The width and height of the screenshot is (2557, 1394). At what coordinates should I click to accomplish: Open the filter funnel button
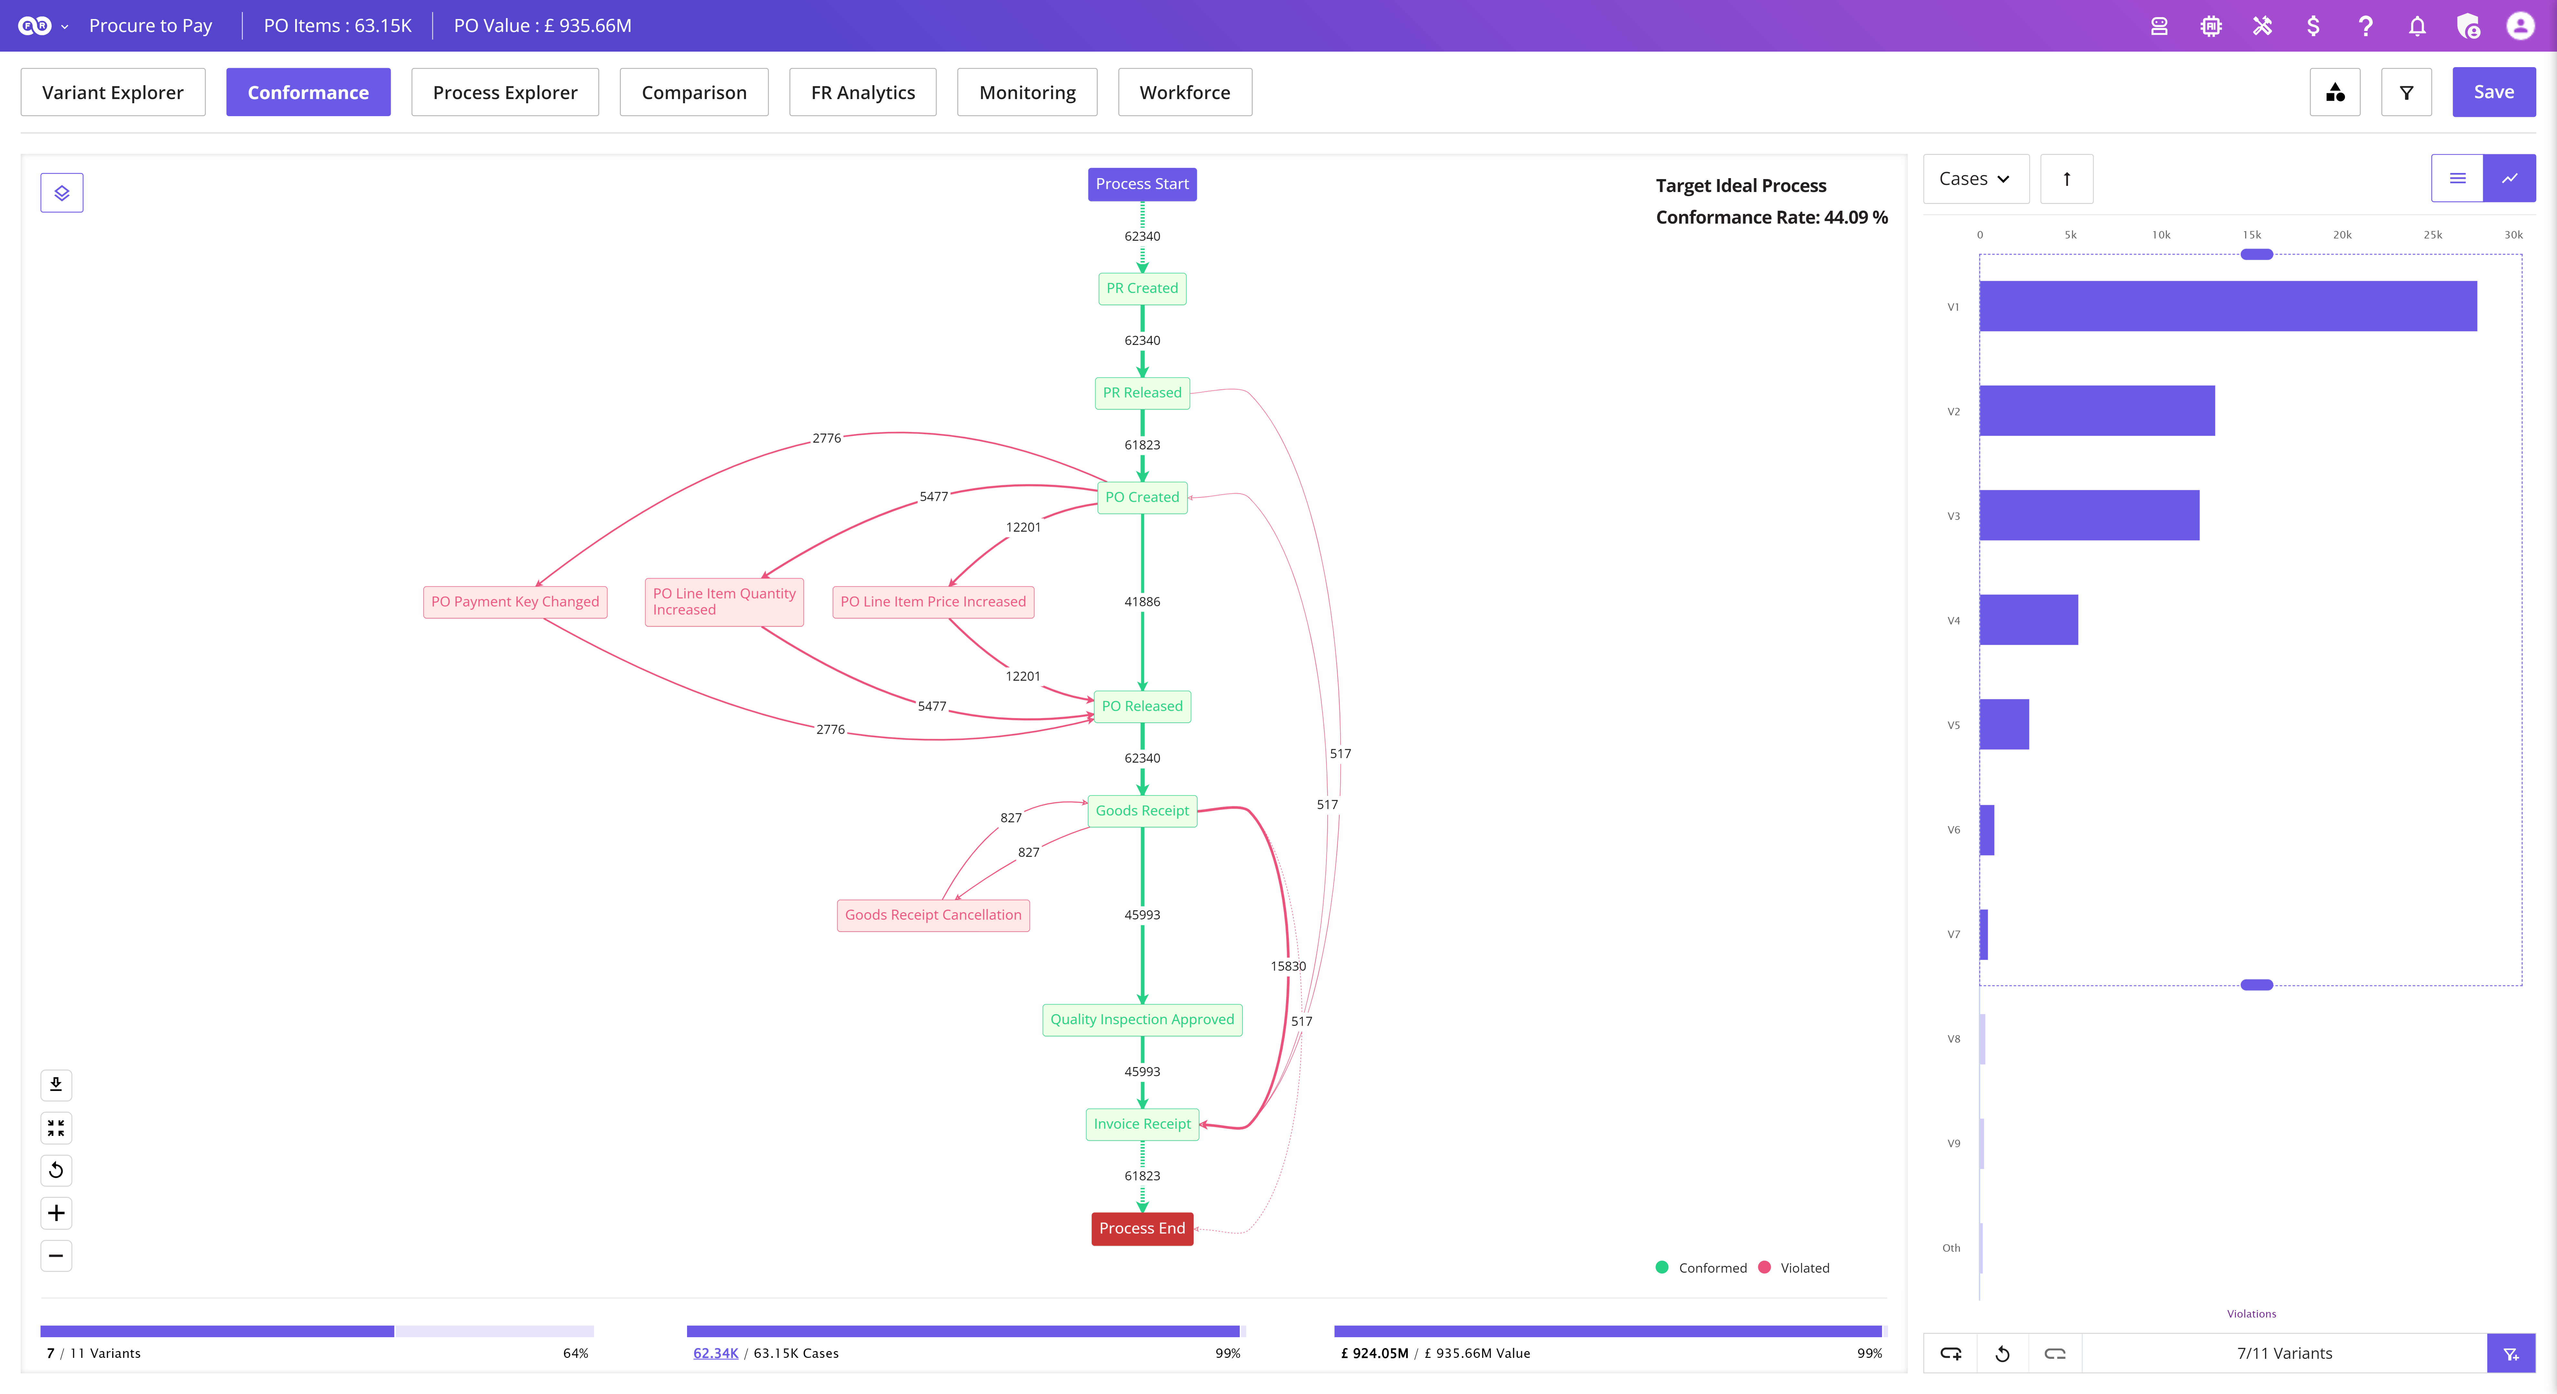pos(2406,92)
